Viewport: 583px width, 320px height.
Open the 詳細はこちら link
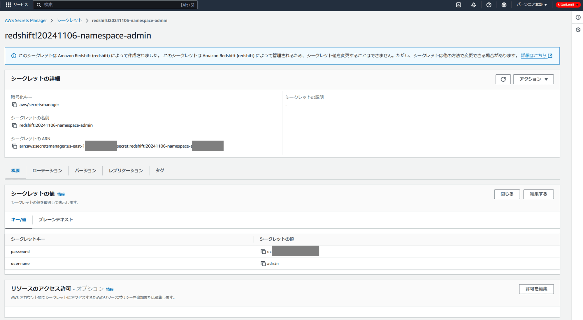pos(533,56)
